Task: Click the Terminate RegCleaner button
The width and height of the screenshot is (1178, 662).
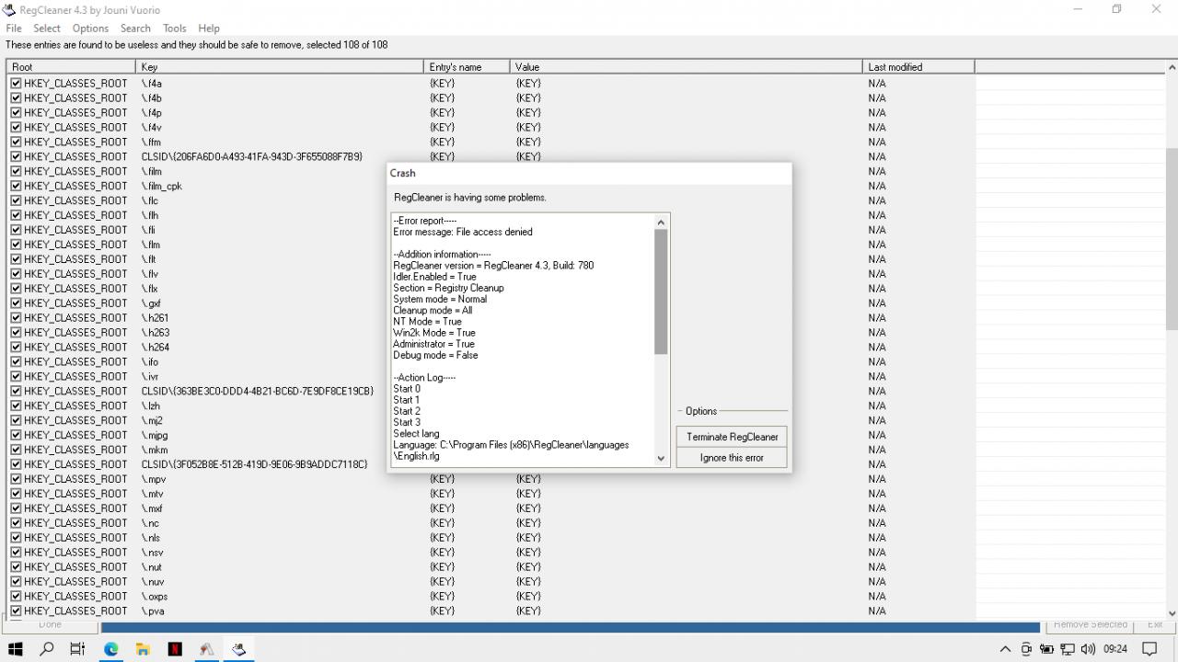Action: pyautogui.click(x=732, y=437)
